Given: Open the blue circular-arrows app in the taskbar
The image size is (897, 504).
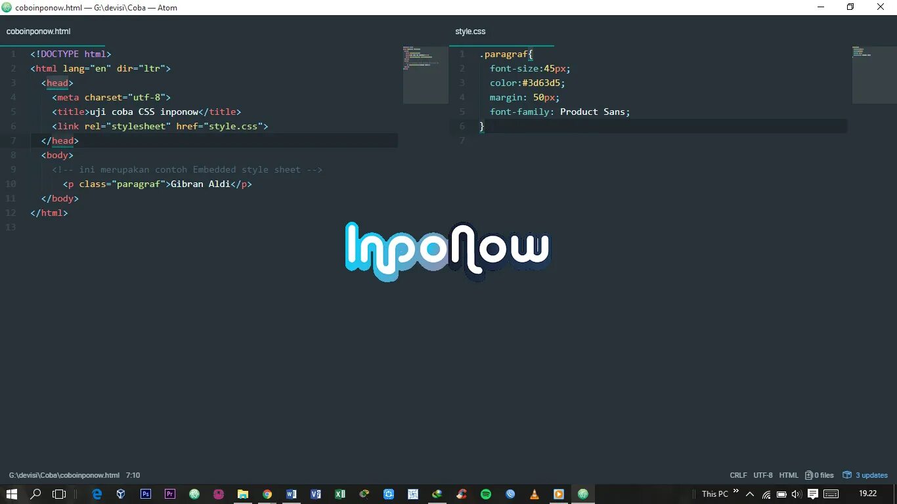Looking at the screenshot, I should click(x=389, y=493).
